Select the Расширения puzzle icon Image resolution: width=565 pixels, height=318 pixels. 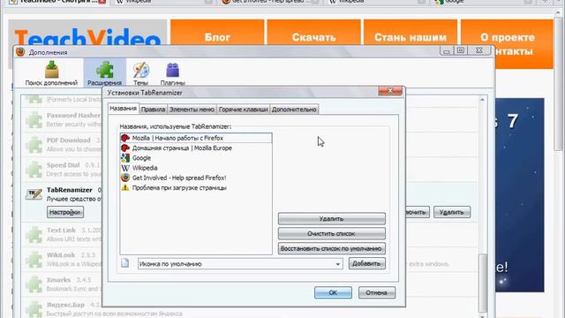[x=104, y=70]
